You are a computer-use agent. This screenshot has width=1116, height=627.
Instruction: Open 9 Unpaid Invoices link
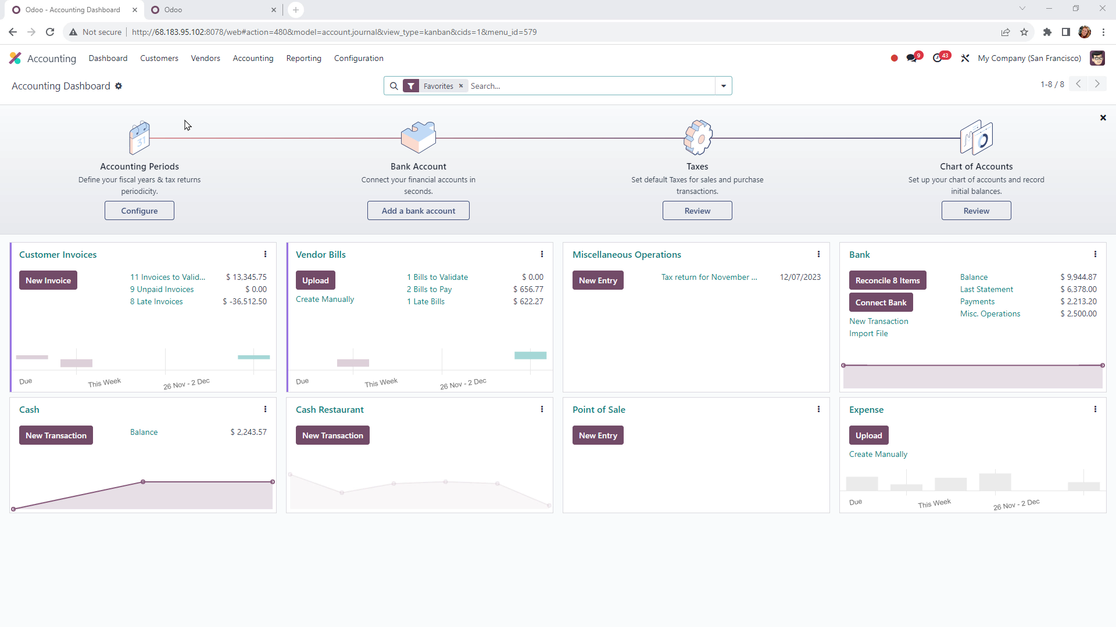click(x=162, y=290)
